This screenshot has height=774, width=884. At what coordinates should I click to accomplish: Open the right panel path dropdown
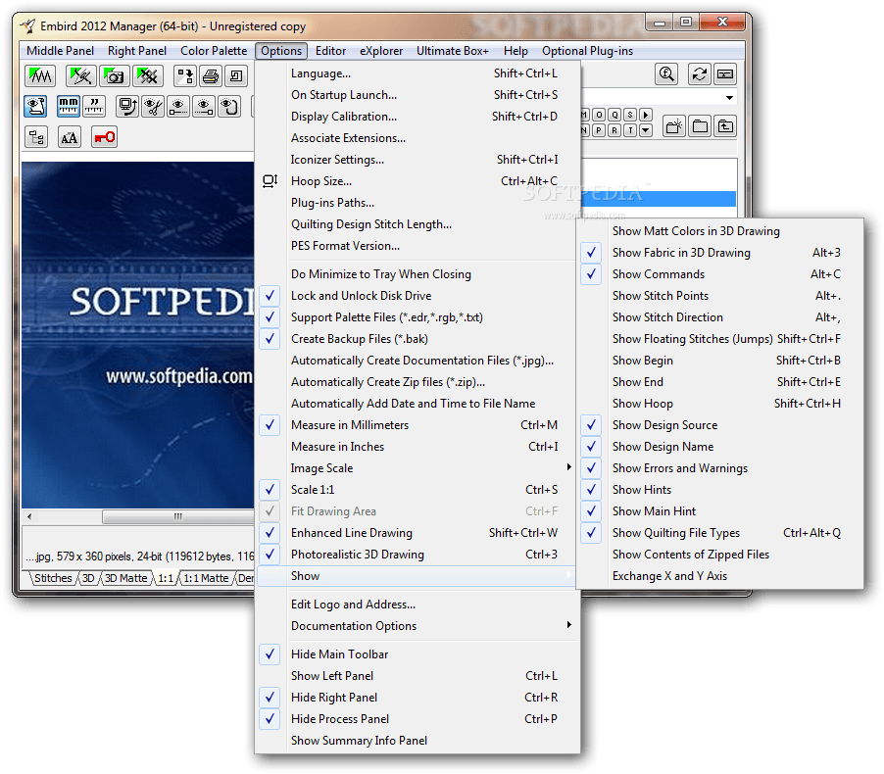point(729,98)
